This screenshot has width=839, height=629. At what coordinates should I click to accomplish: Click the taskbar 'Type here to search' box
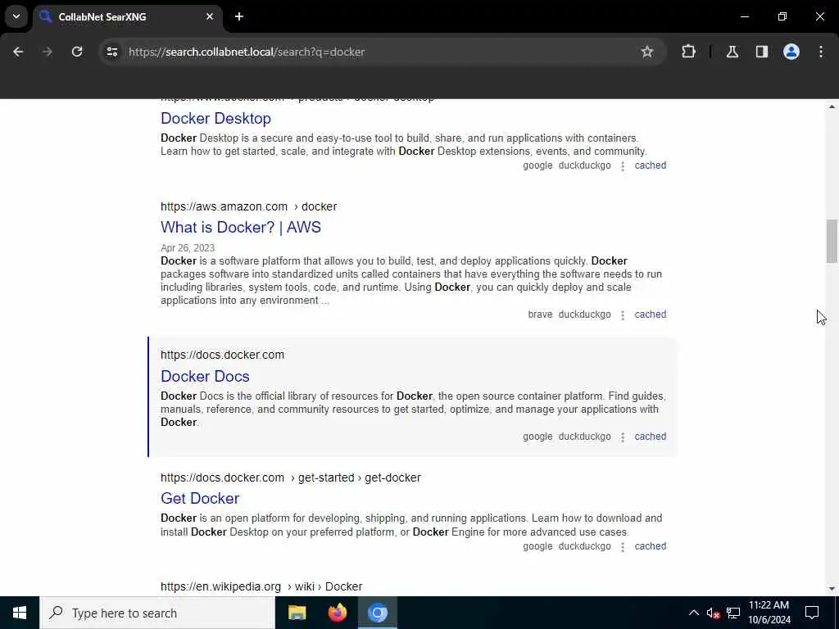pos(157,613)
